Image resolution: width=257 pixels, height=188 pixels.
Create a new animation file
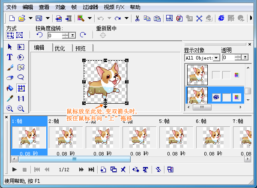point(12,18)
